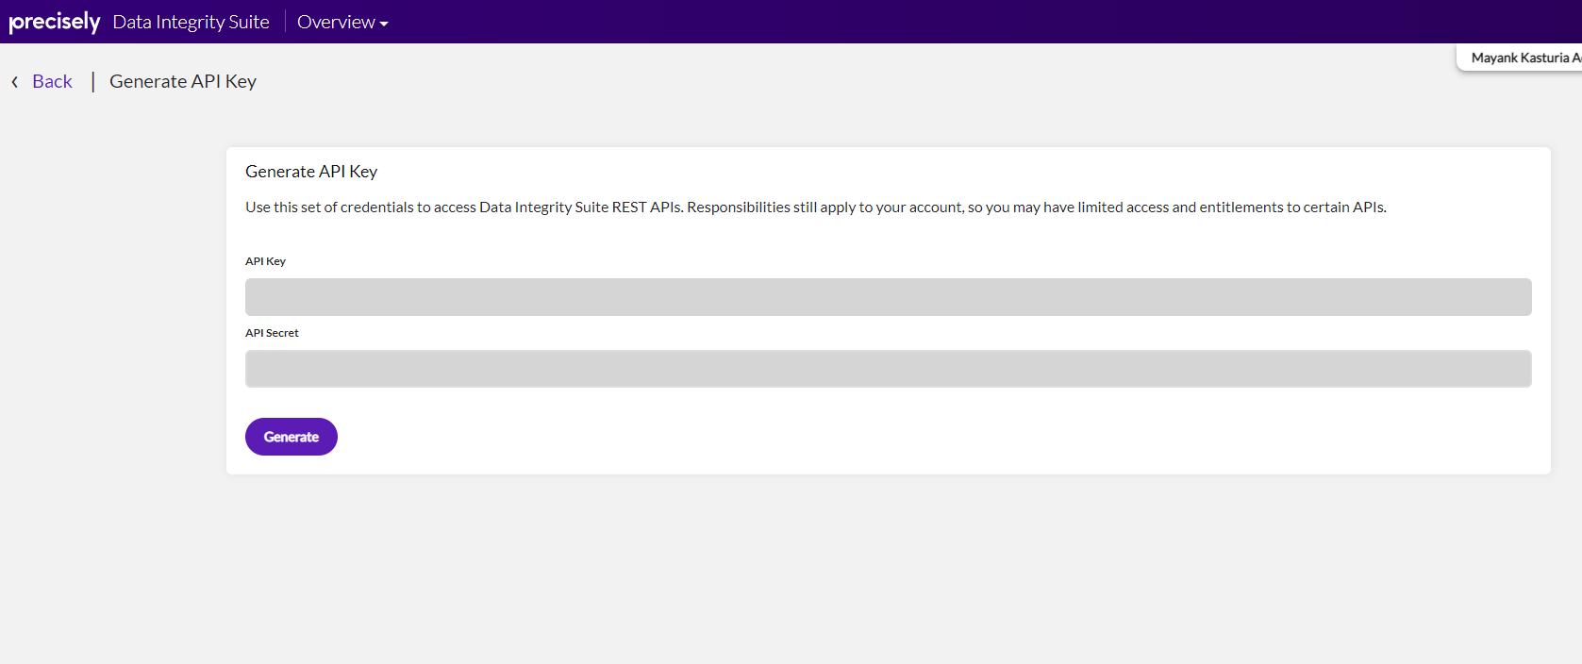
Task: Open the Overview dropdown menu
Action: pos(336,22)
